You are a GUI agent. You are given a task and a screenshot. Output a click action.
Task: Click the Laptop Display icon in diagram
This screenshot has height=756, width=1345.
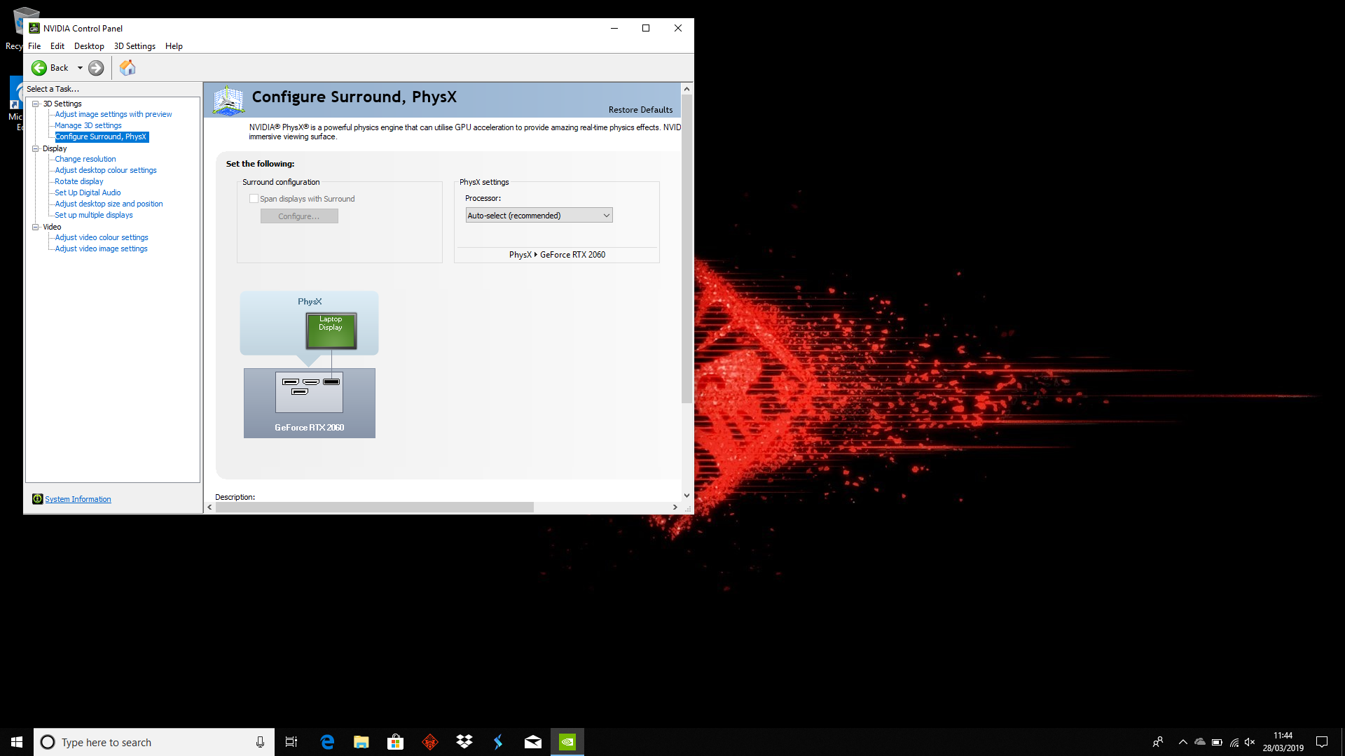(x=331, y=330)
